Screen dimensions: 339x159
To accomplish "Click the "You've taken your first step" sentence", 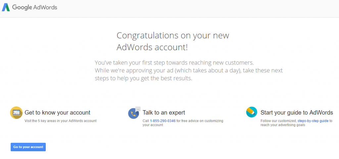I will 174,63.
